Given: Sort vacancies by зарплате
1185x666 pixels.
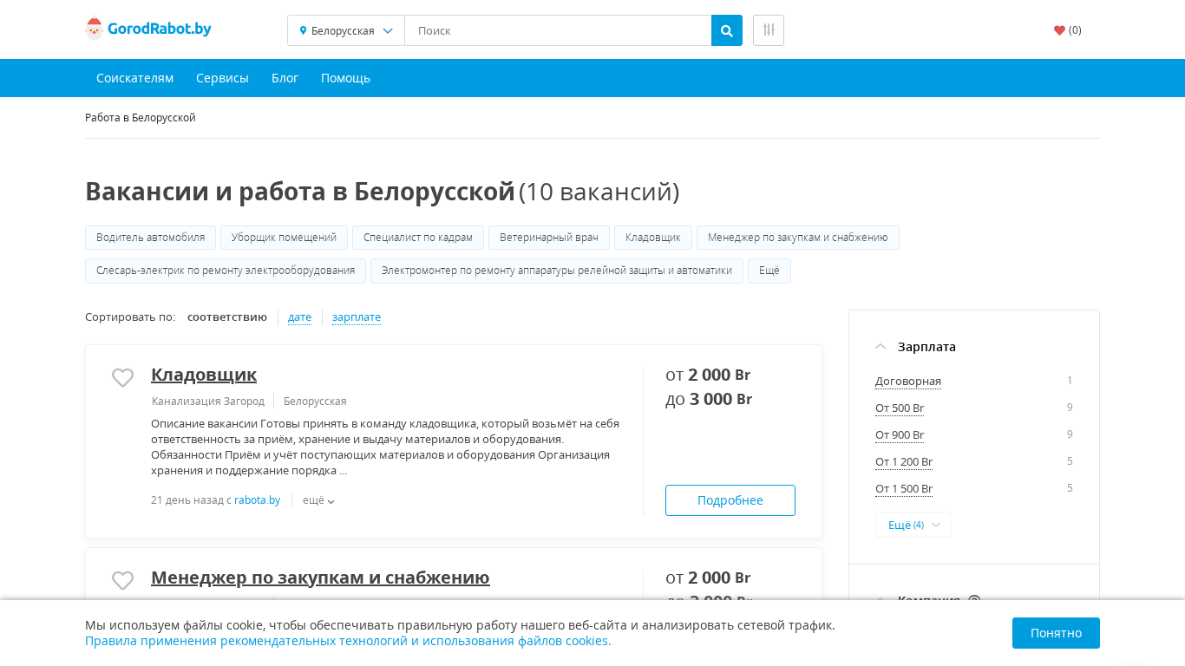Looking at the screenshot, I should point(357,317).
